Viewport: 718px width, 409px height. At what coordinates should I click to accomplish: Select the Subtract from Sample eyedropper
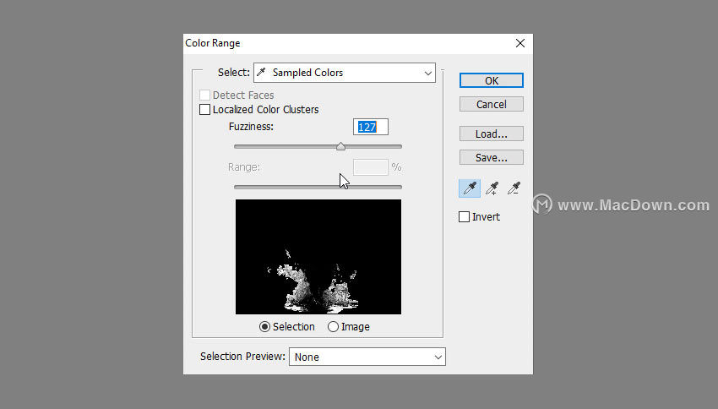tap(514, 188)
